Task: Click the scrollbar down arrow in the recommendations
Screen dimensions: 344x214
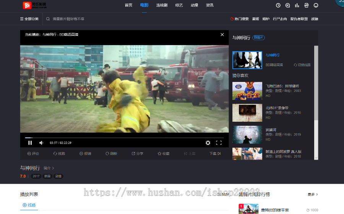Action: 316,158
